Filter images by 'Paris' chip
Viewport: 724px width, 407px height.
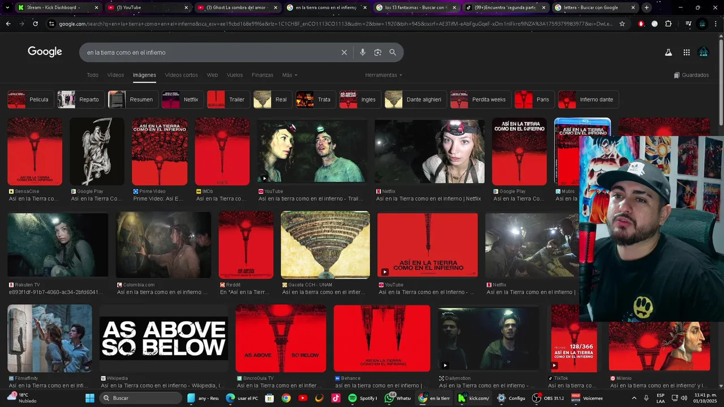click(x=535, y=99)
